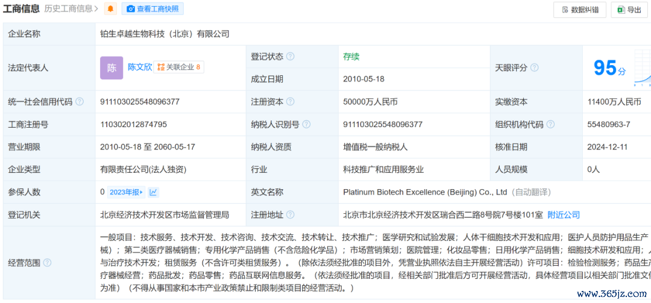Select establishment date 2010-05-18
651x303 pixels.
click(363, 80)
